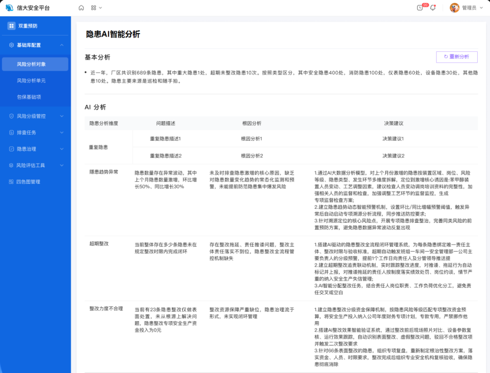Open the notification bell icon

(x=433, y=8)
